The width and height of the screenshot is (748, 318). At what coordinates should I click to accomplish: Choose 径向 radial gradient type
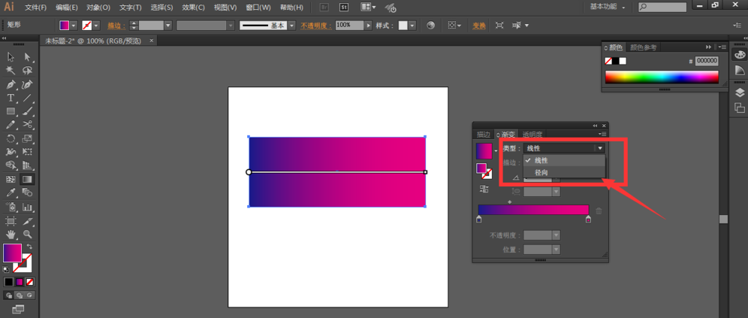[541, 173]
